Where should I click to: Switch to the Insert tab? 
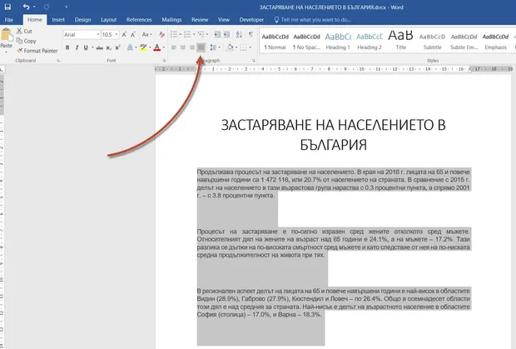(58, 20)
